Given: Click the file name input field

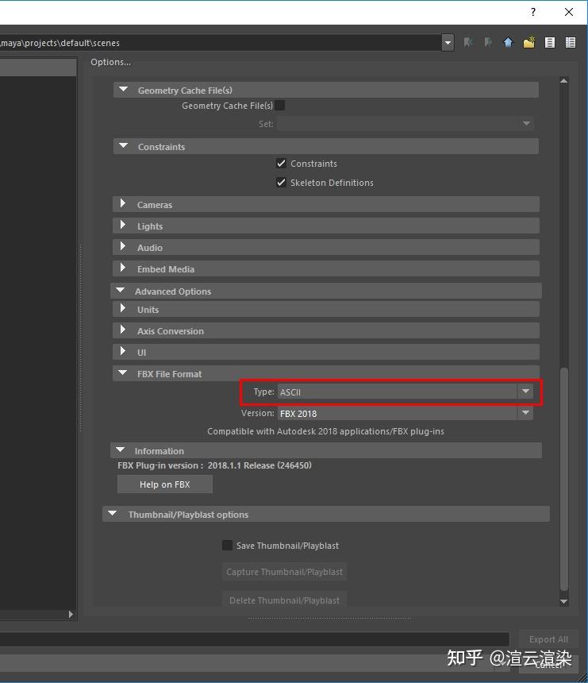Looking at the screenshot, I should coord(255,639).
